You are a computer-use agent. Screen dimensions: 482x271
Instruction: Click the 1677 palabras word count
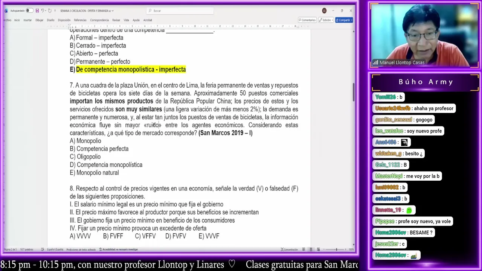pyautogui.click(x=27, y=250)
